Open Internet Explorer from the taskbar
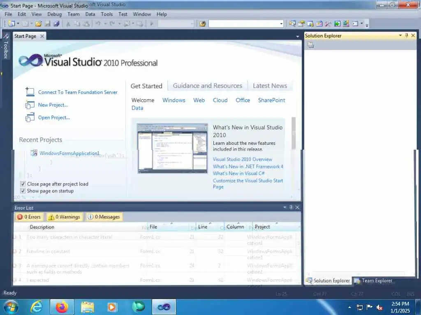421x315 pixels. pyautogui.click(x=37, y=307)
